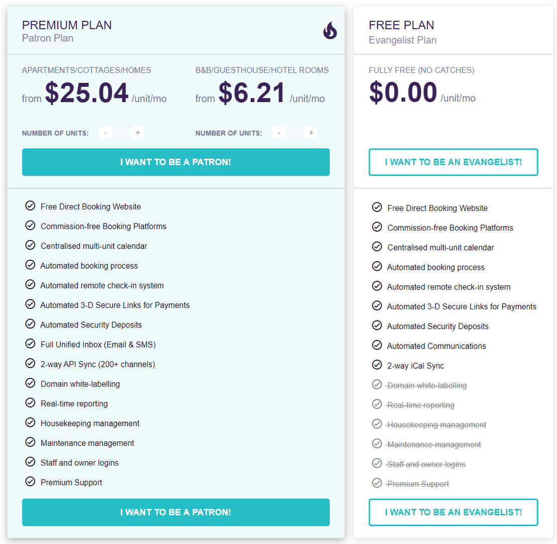The width and height of the screenshot is (557, 544).
Task: Click check icon beside Full Unified Inbox
Action: (x=30, y=344)
